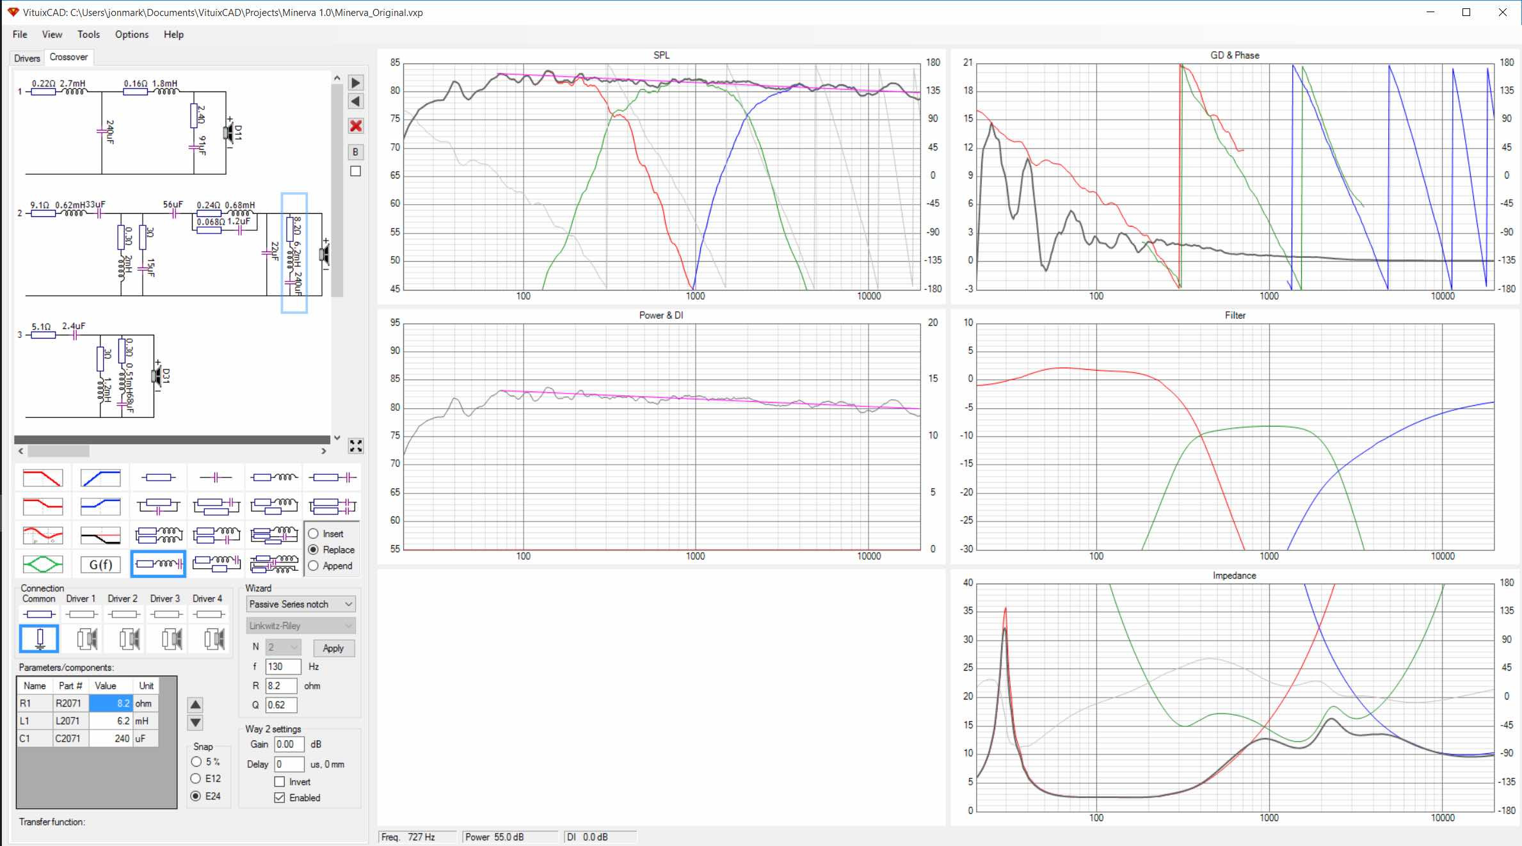1522x846 pixels.
Task: Enable the Invert checkbox
Action: pyautogui.click(x=280, y=781)
